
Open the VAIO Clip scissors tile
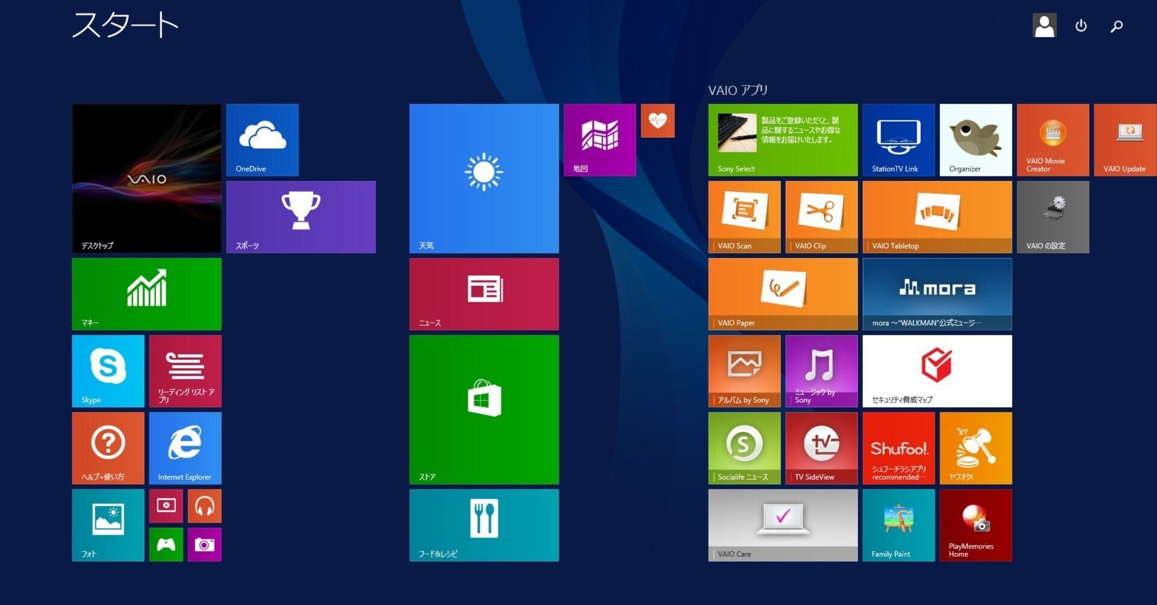(821, 217)
